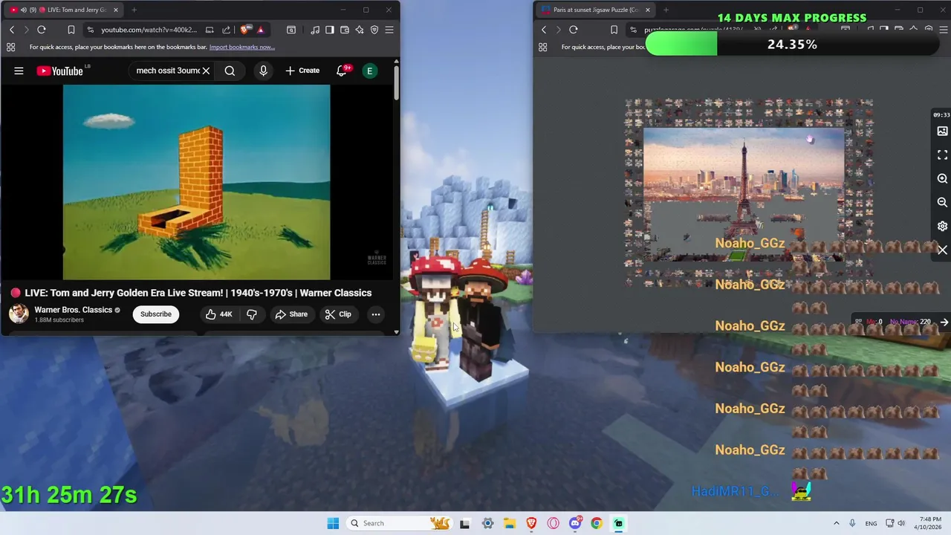Open a new tab in YouTube window
This screenshot has height=535, width=951.
[x=134, y=10]
